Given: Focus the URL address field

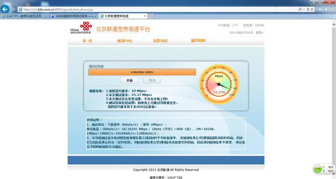Looking at the screenshot, I should (158, 9).
